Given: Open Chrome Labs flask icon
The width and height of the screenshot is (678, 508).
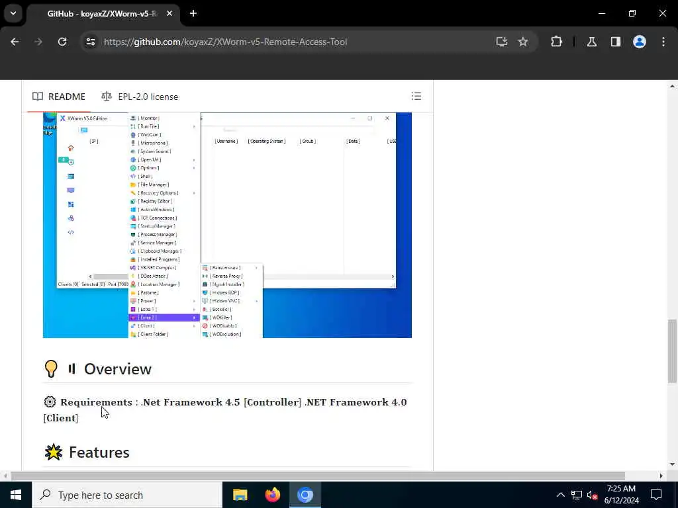Looking at the screenshot, I should (592, 42).
